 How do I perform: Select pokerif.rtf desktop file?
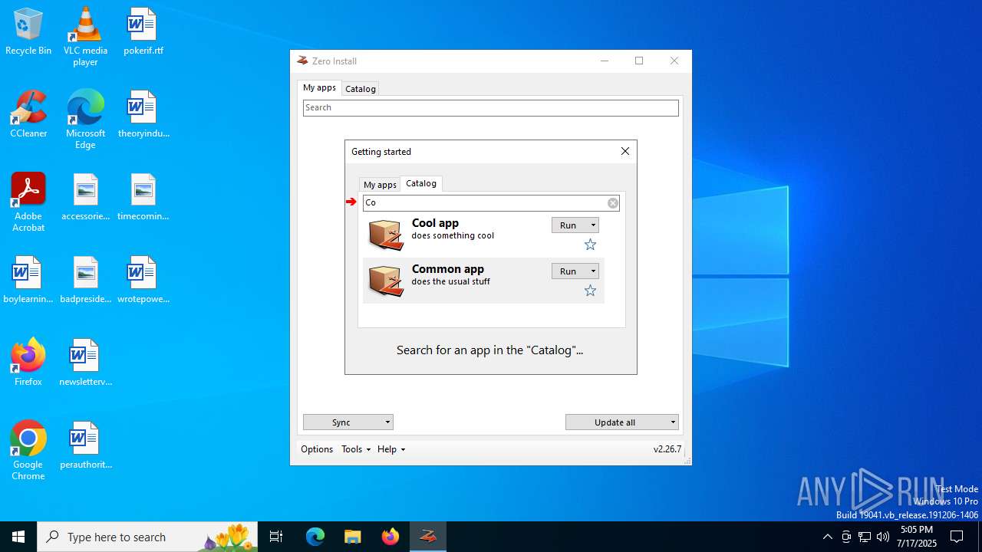(x=143, y=31)
